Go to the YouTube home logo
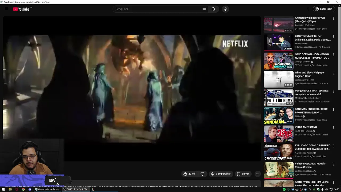 point(21,9)
